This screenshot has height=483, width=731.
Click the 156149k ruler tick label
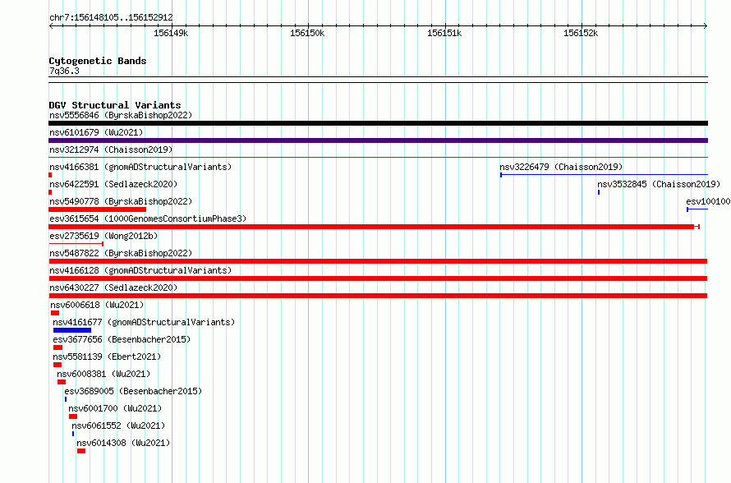(171, 33)
